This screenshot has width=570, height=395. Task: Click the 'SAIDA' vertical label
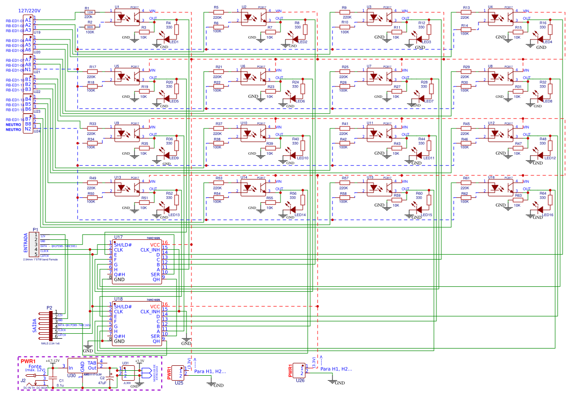point(35,326)
